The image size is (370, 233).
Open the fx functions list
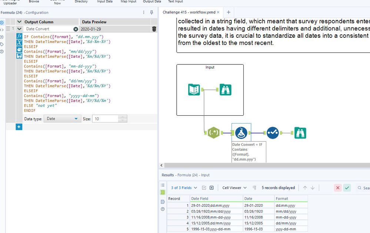tap(19, 36)
